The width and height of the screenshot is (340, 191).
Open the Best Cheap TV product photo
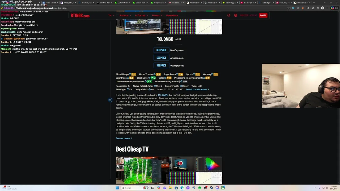pyautogui.click(x=143, y=171)
